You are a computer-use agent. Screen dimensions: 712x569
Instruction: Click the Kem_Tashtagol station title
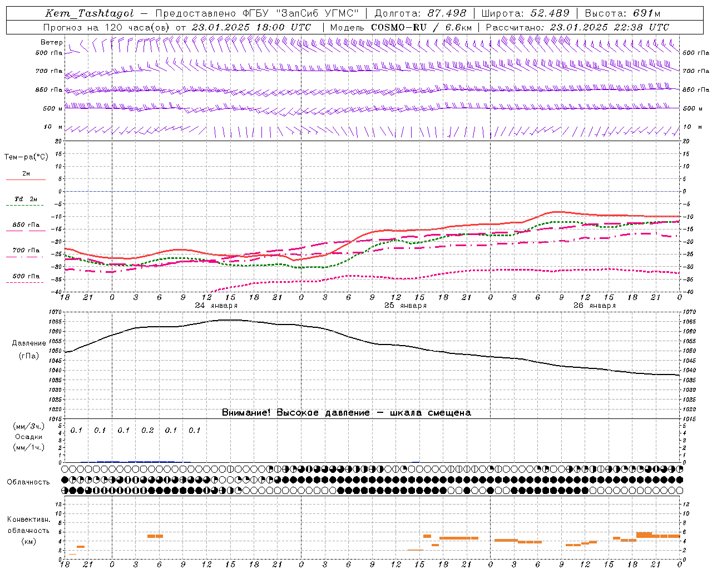point(90,13)
